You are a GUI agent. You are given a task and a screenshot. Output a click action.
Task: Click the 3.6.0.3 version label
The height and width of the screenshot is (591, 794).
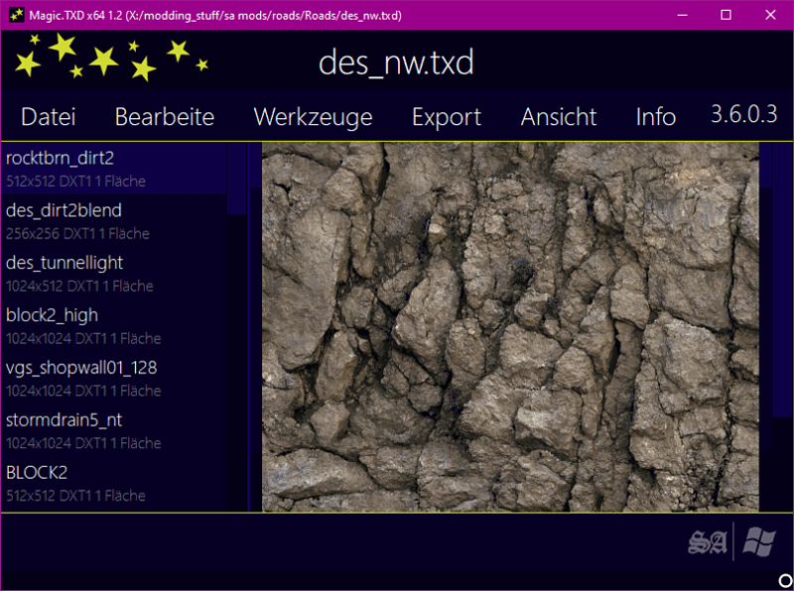(743, 114)
